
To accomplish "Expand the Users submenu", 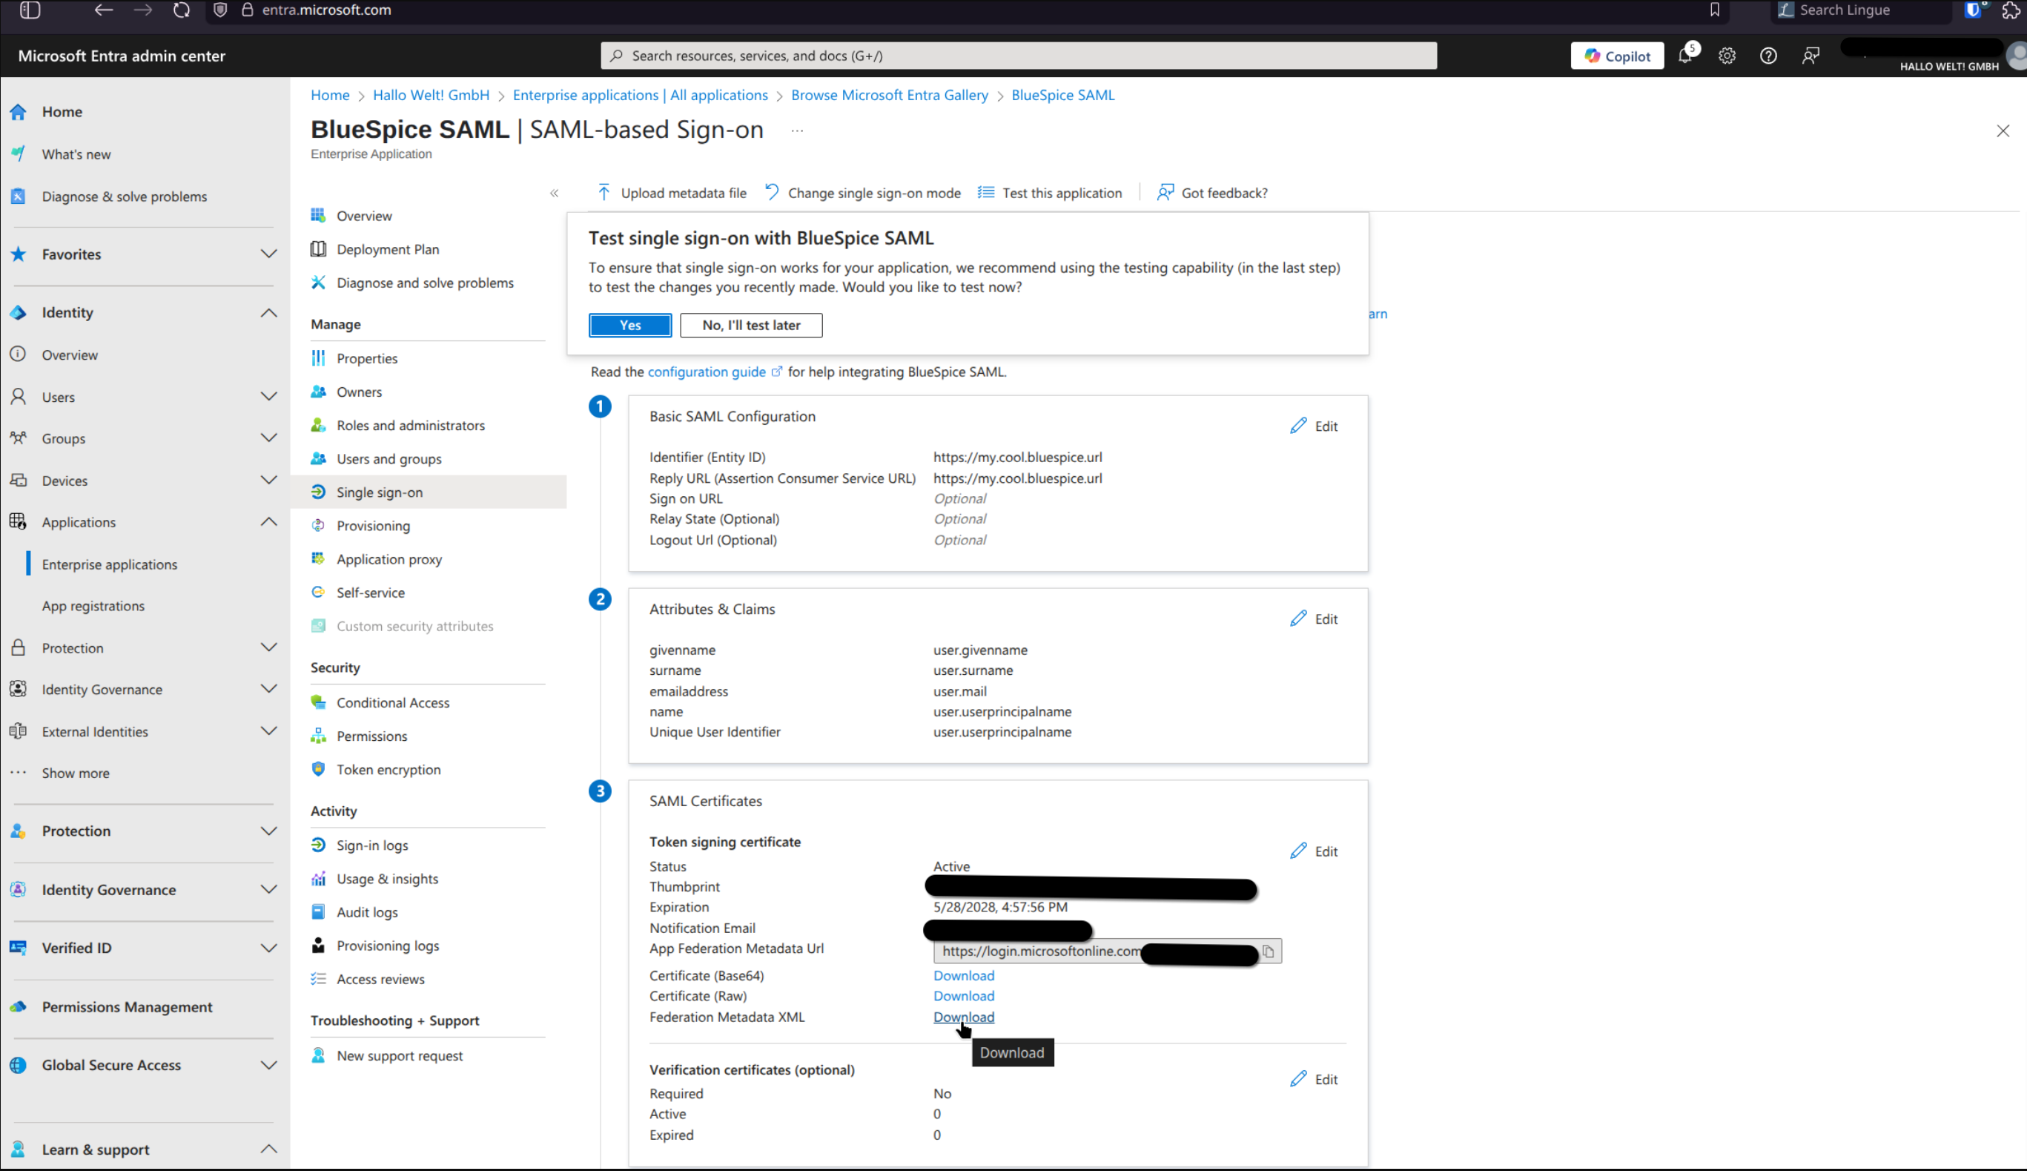I will click(x=268, y=397).
